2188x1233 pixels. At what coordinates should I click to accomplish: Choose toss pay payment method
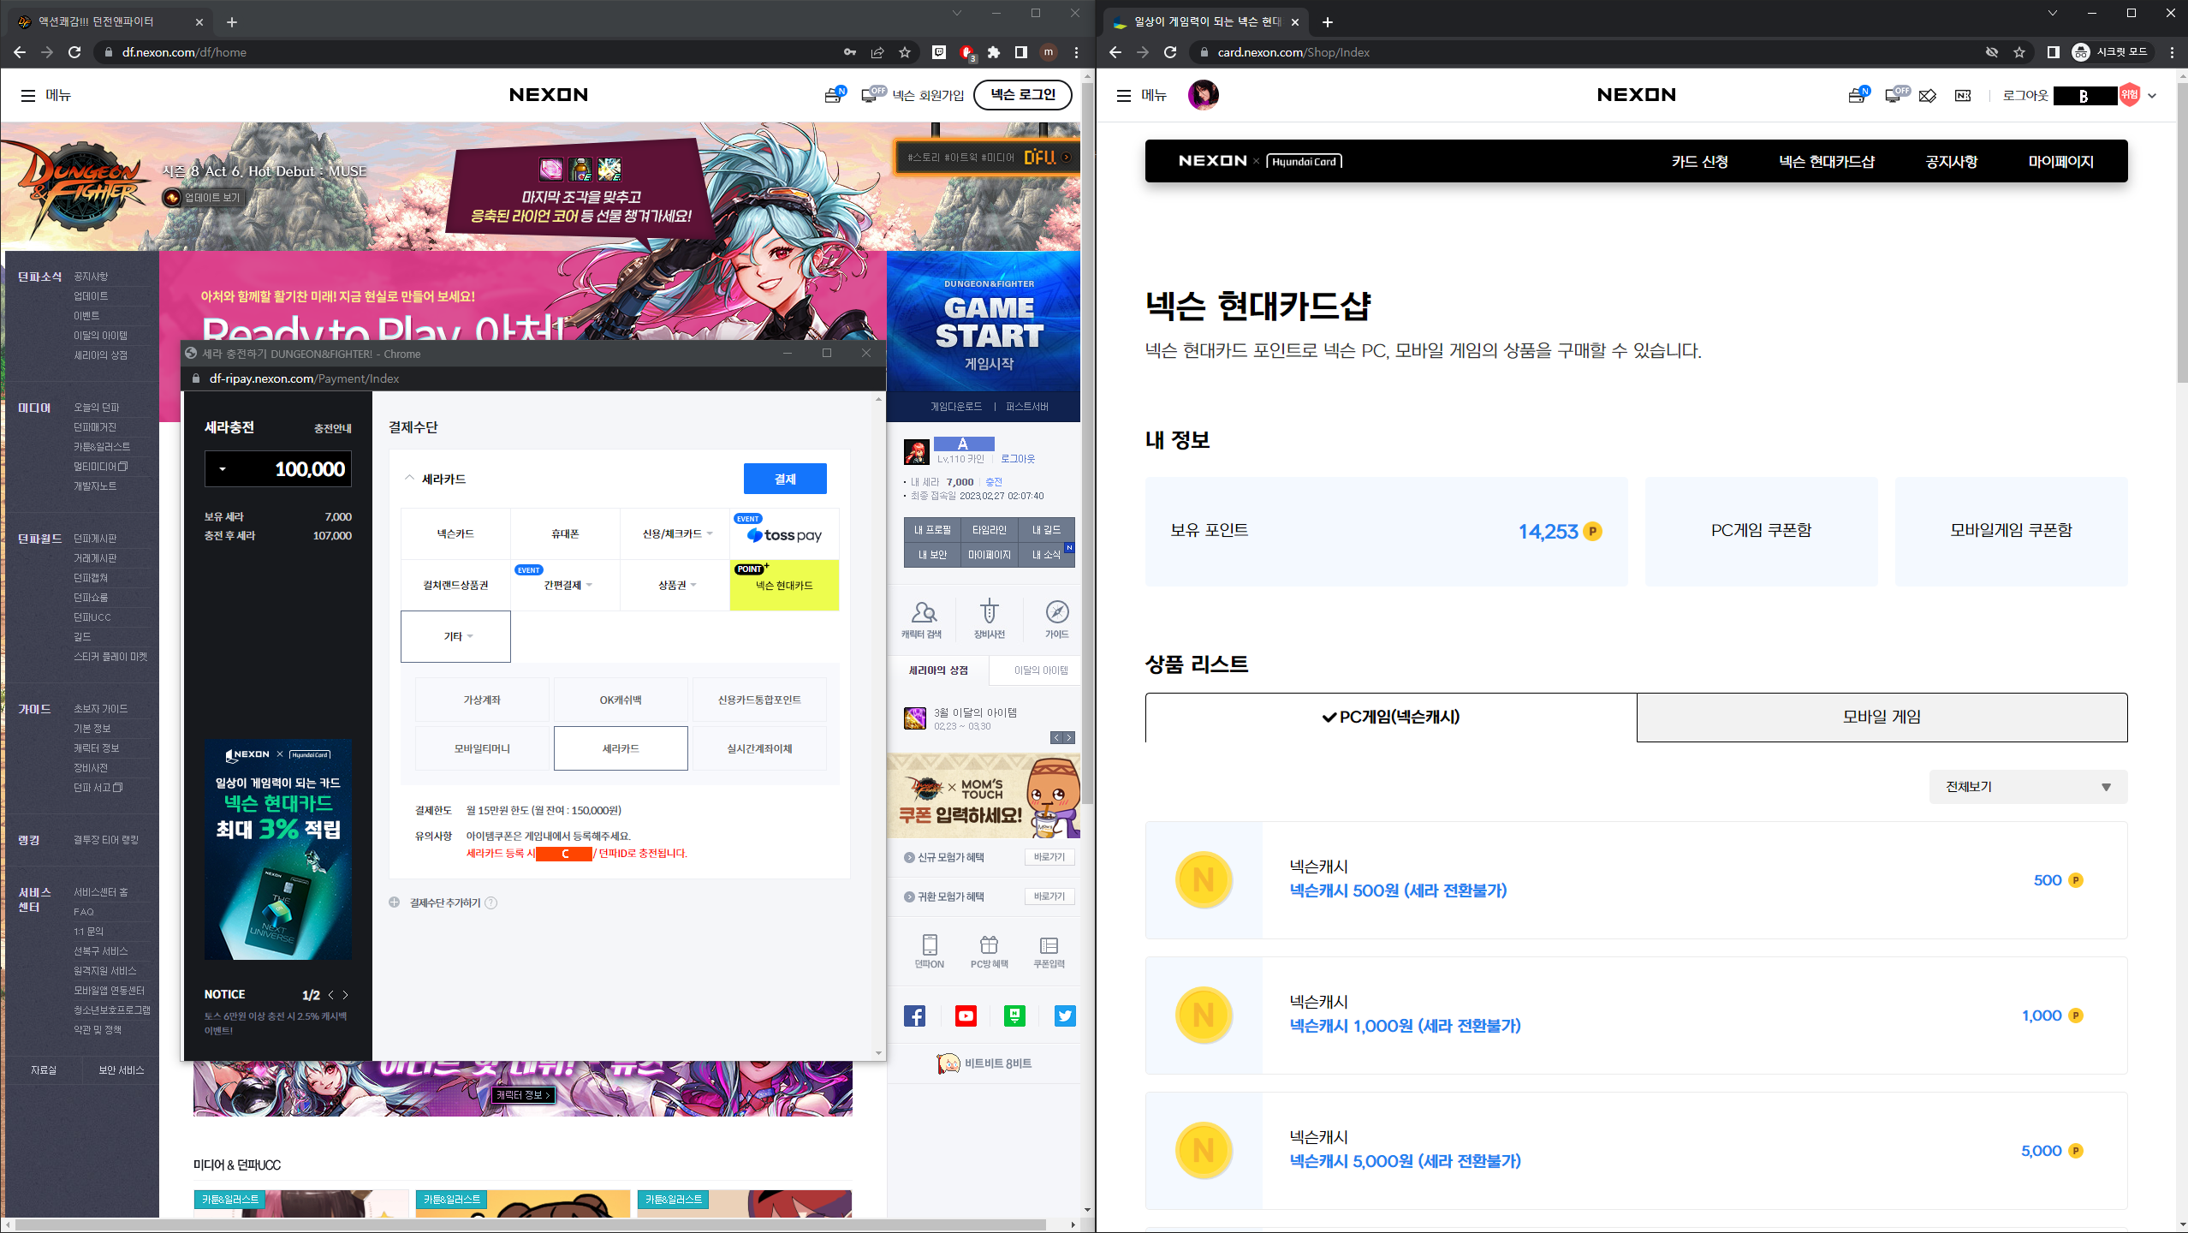(784, 534)
